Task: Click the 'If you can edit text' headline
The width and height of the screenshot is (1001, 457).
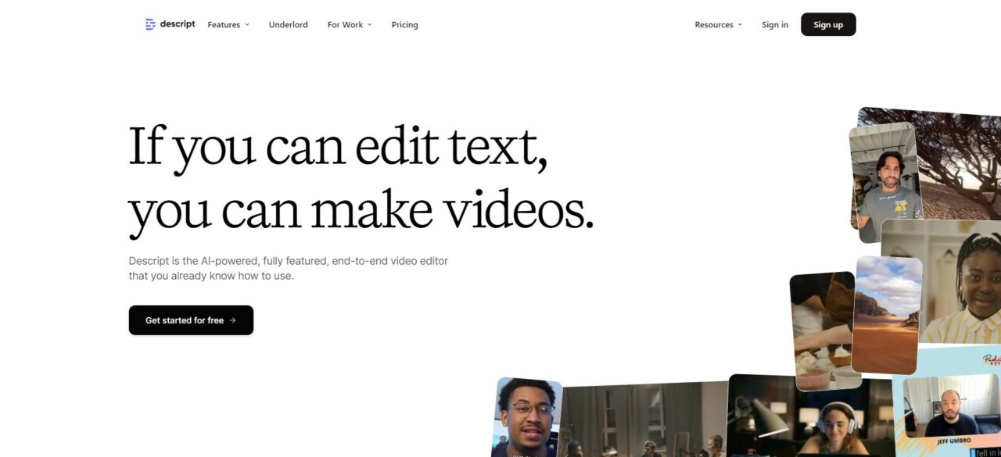Action: (x=338, y=146)
